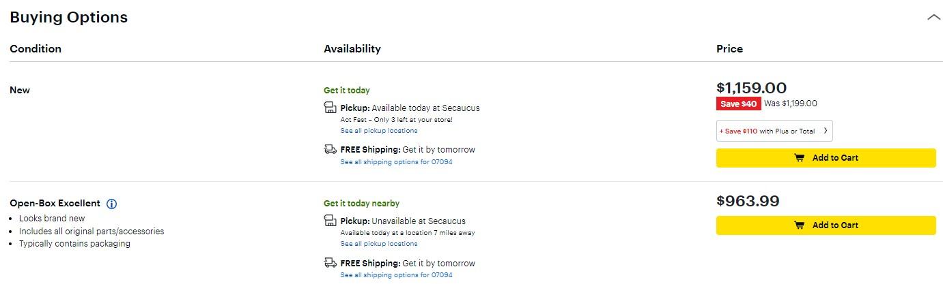
Task: See all pickup locations for New condition
Action: pos(379,131)
